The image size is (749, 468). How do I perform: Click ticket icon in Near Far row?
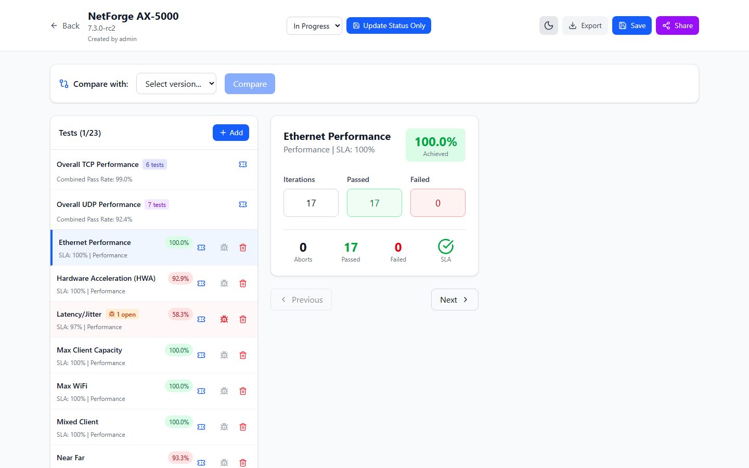[x=201, y=462]
